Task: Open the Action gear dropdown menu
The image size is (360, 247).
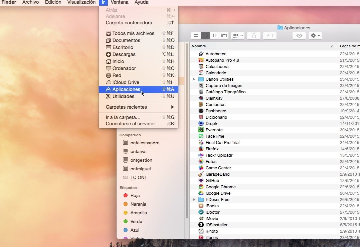Action: [315, 36]
